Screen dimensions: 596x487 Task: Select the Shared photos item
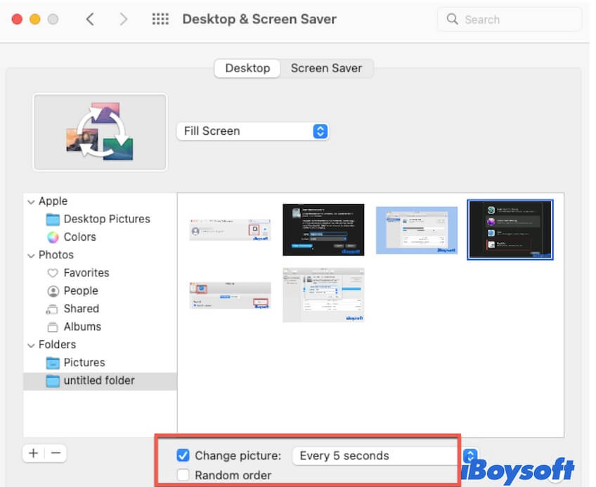coord(80,309)
